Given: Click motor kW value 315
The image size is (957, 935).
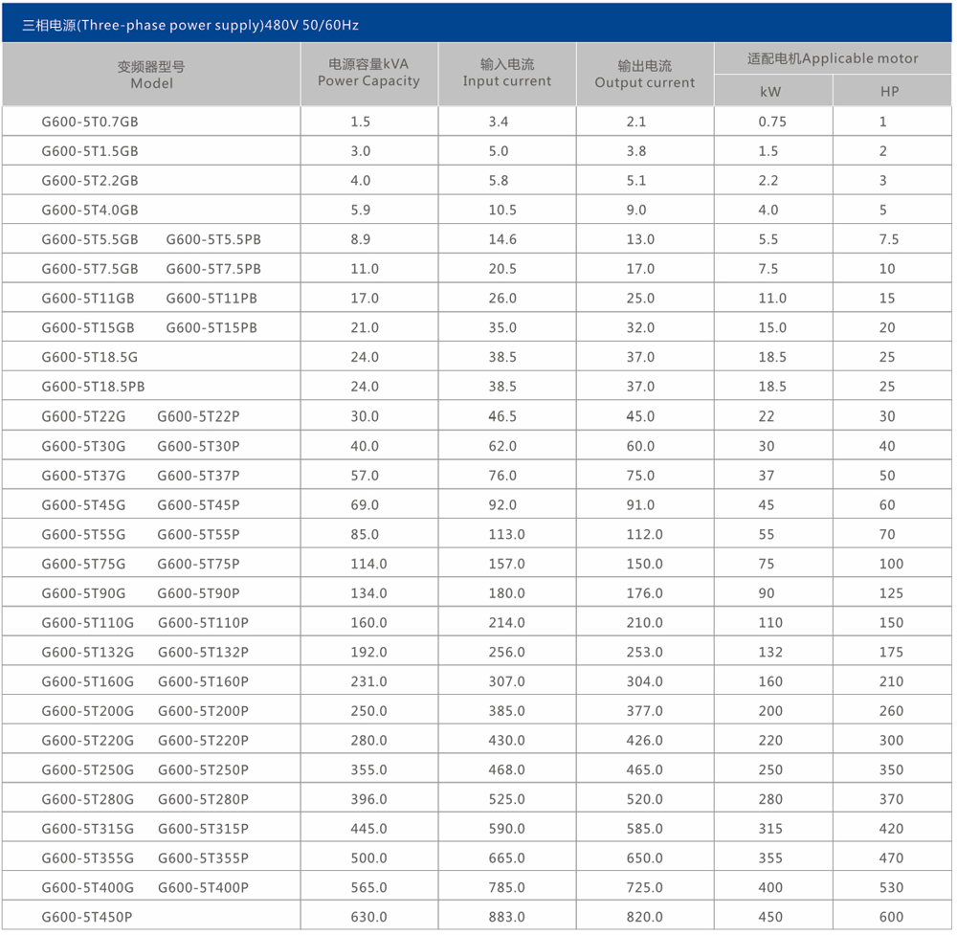Looking at the screenshot, I should click(x=770, y=829).
